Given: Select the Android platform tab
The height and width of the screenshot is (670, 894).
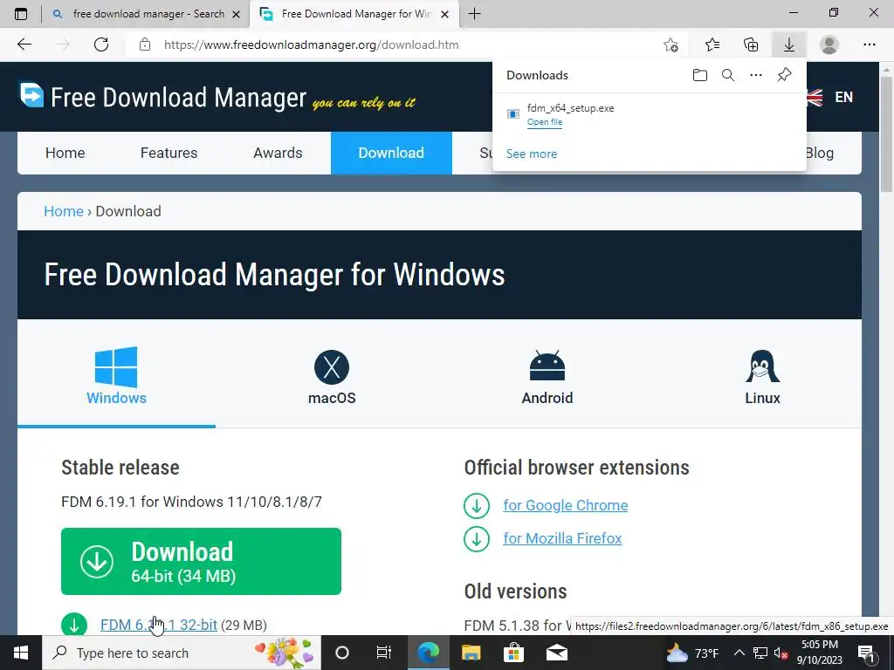Looking at the screenshot, I should pyautogui.click(x=547, y=376).
